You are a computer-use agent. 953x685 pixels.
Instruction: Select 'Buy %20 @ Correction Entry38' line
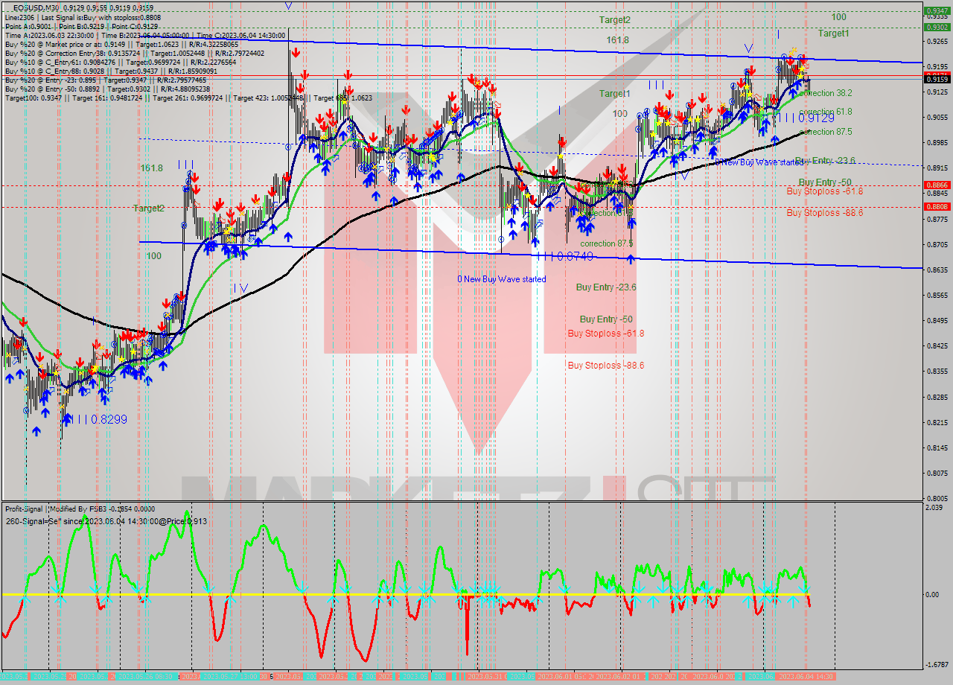134,53
